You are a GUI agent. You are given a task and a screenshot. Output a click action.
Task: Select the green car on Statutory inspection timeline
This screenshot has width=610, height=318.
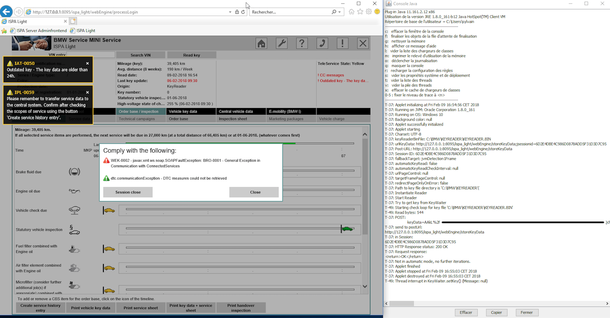348,229
